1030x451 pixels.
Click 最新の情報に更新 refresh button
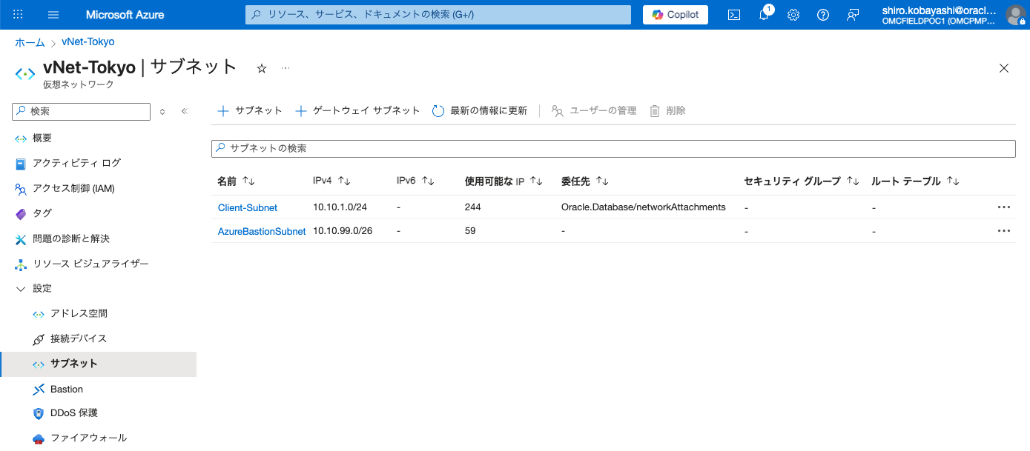[480, 110]
